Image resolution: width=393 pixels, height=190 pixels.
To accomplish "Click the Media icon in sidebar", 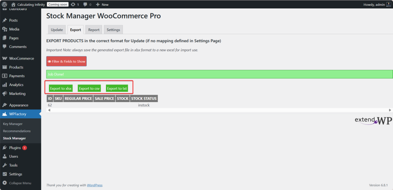I will 5,29.
